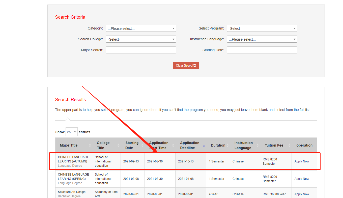This screenshot has width=343, height=198.
Task: Expand the Search College dropdown
Action: (141, 39)
